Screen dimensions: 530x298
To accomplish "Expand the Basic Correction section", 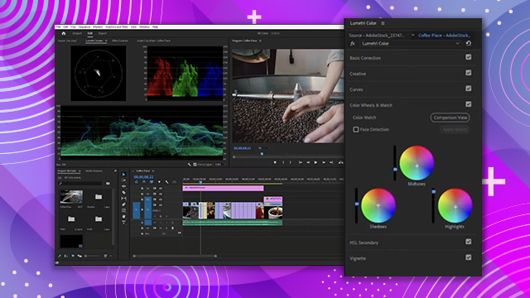I will point(365,58).
